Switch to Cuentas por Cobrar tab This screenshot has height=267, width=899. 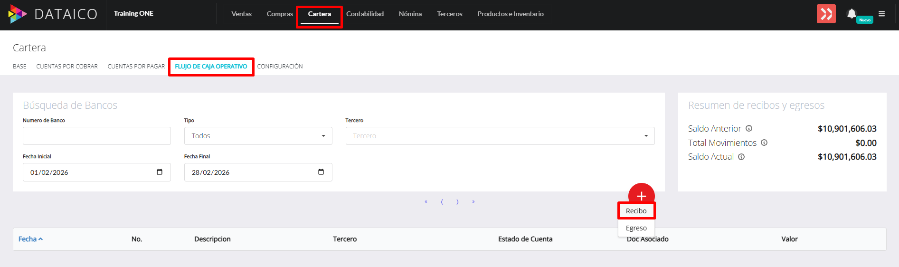coord(67,67)
